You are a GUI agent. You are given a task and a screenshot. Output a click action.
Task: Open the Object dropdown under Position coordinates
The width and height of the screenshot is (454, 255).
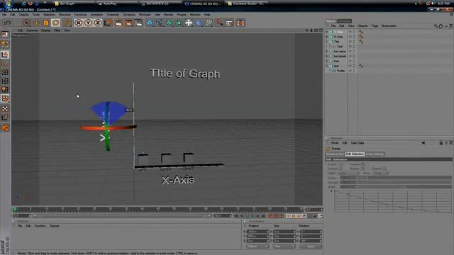coord(258,246)
